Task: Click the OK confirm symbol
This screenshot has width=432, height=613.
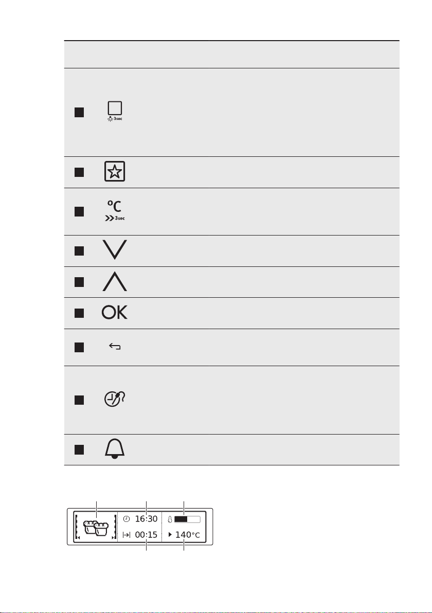Action: tap(115, 312)
